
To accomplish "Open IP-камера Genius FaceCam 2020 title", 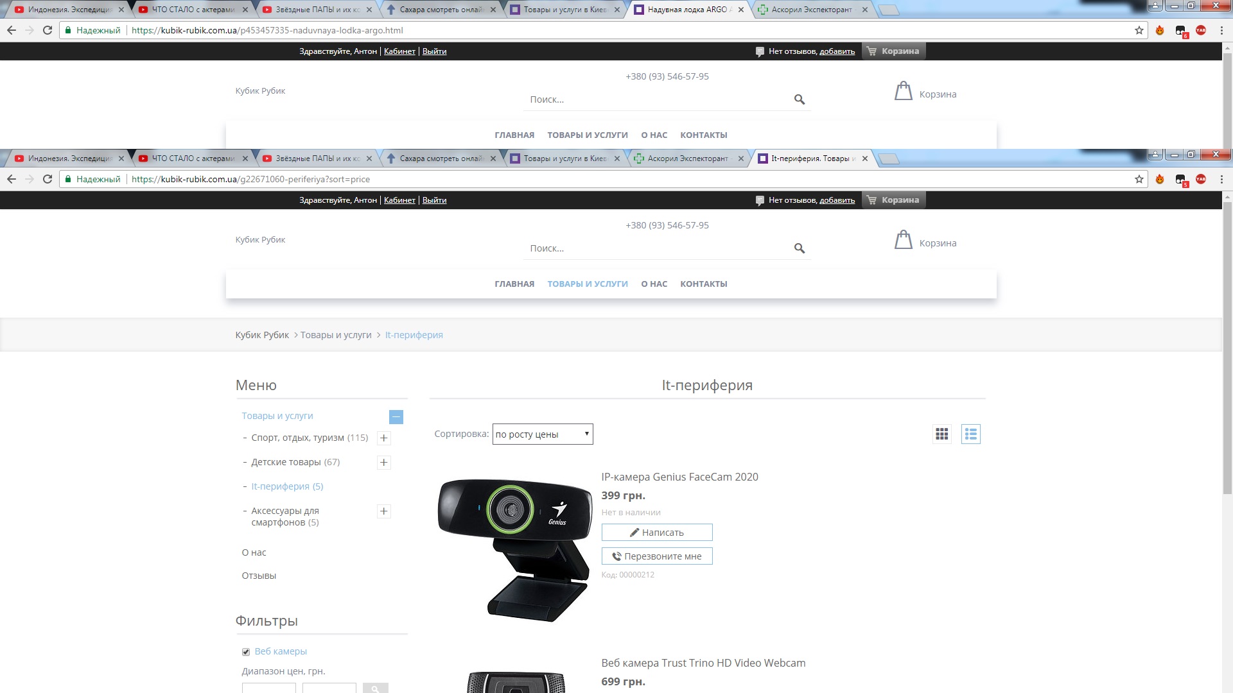I will (679, 477).
